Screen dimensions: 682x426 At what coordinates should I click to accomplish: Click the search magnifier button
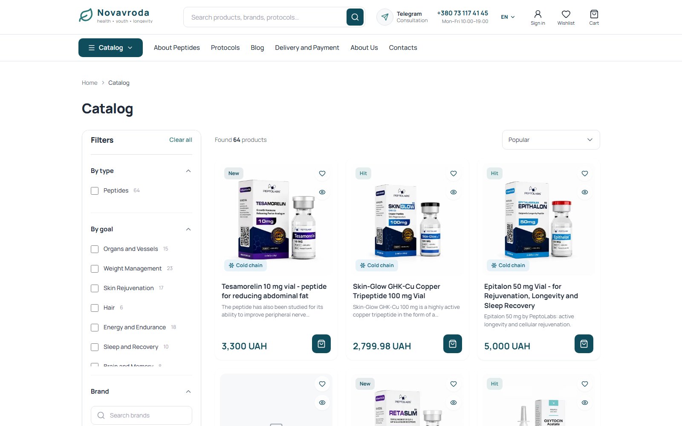[355, 17]
